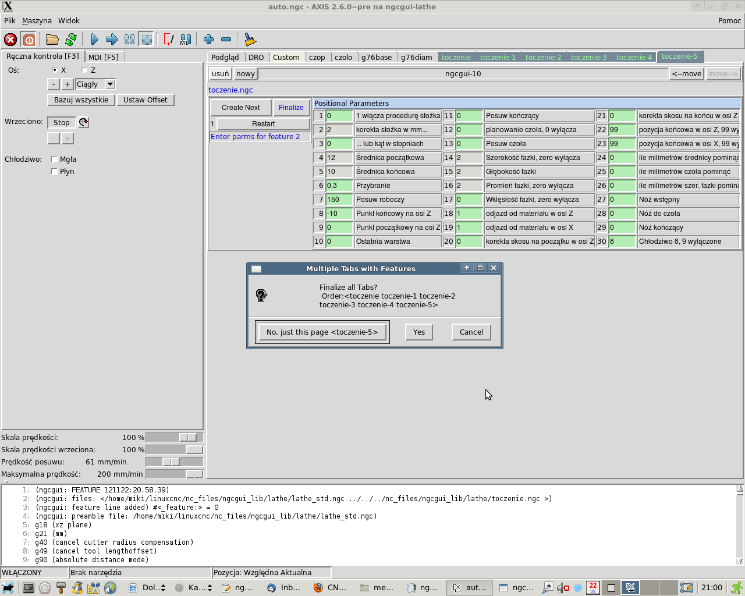Click the Restart button
Viewport: 745px width, 596px height.
(x=263, y=124)
